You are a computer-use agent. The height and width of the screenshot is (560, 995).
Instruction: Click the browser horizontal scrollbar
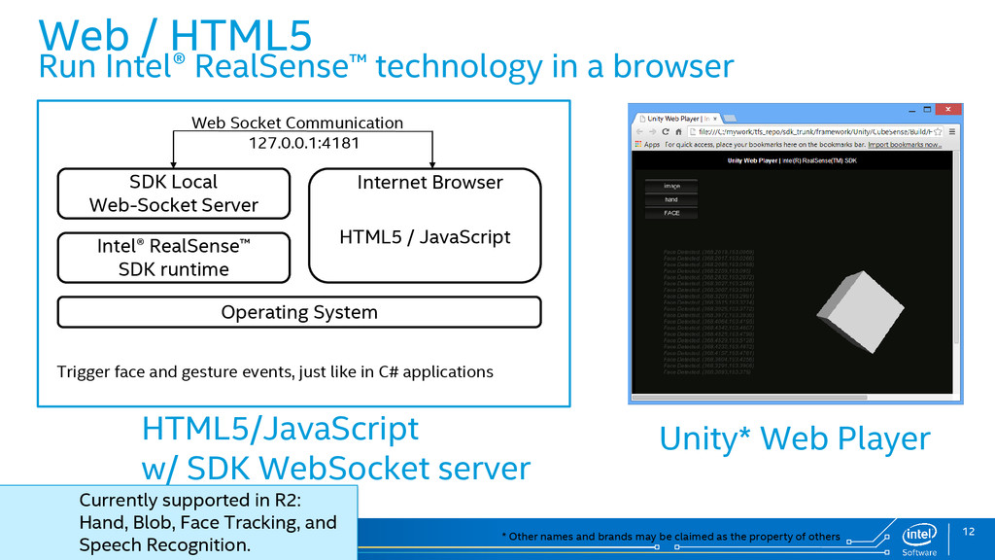click(x=750, y=398)
